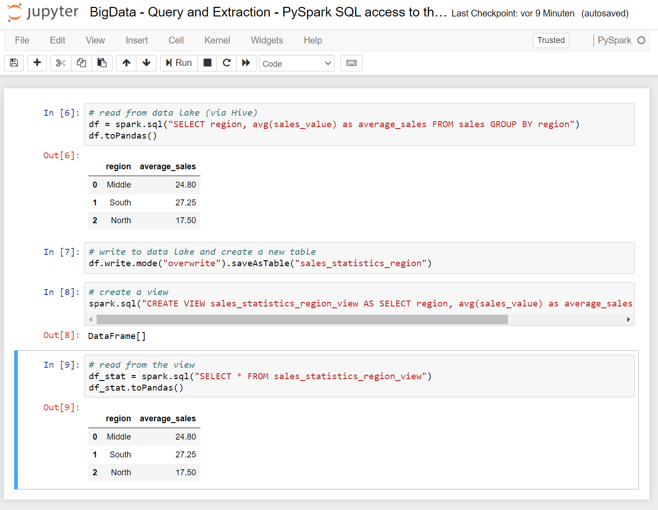The height and width of the screenshot is (510, 658).
Task: Expand the Code cell type dropdown
Action: [x=297, y=64]
